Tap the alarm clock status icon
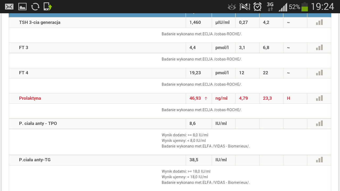340x191 pixels. coord(257,7)
